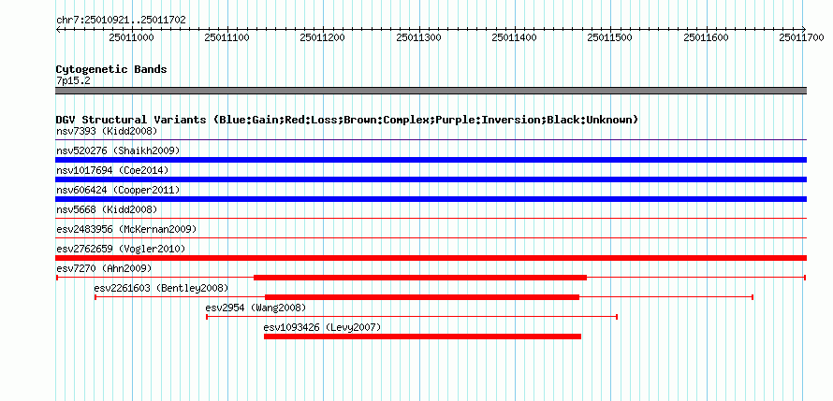Click ruler tick label 25011500
The width and height of the screenshot is (833, 401).
tap(610, 37)
